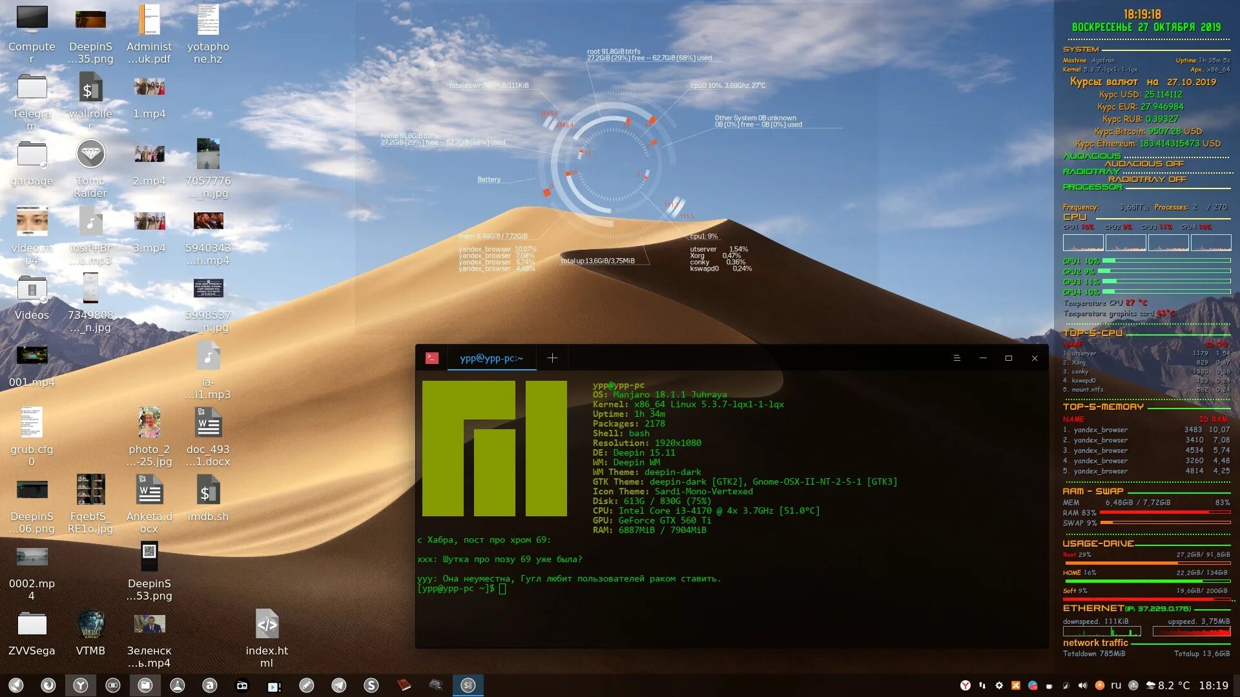Select the ypp@ypp-pc:~ terminal tab
This screenshot has width=1240, height=697.
click(491, 358)
